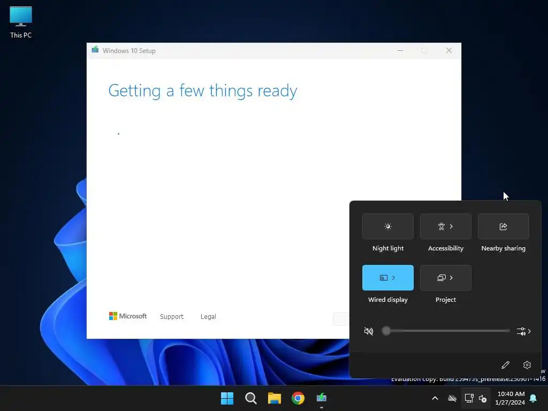Viewport: 548px width, 411px height.
Task: Open Settings via the gear icon
Action: click(x=527, y=365)
